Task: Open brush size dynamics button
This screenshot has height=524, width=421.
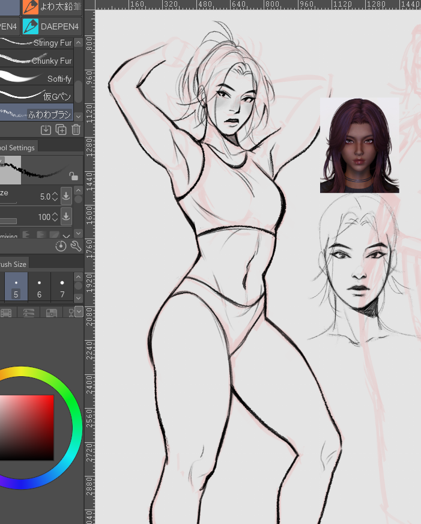Action: point(66,196)
